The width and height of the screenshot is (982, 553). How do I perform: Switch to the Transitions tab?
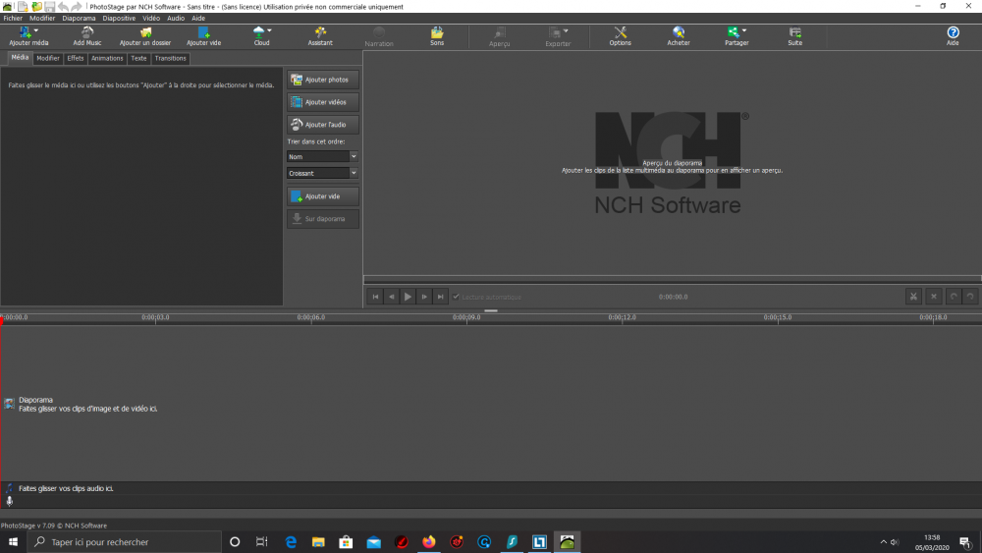pyautogui.click(x=170, y=59)
